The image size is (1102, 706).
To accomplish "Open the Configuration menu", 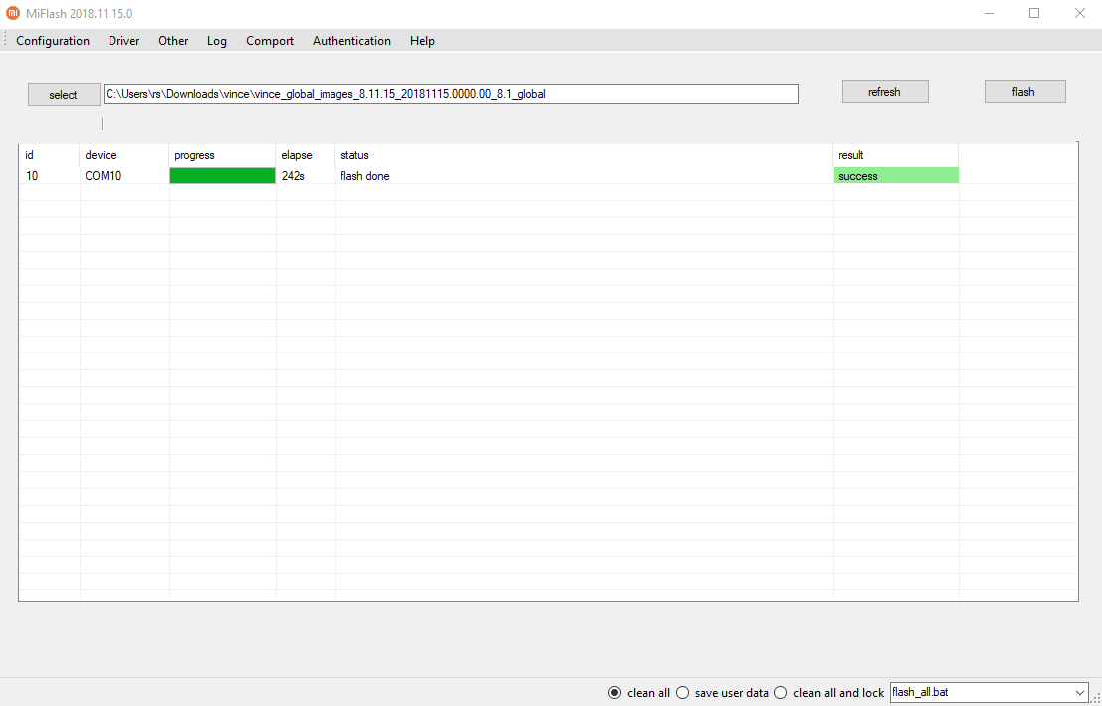I will click(53, 41).
